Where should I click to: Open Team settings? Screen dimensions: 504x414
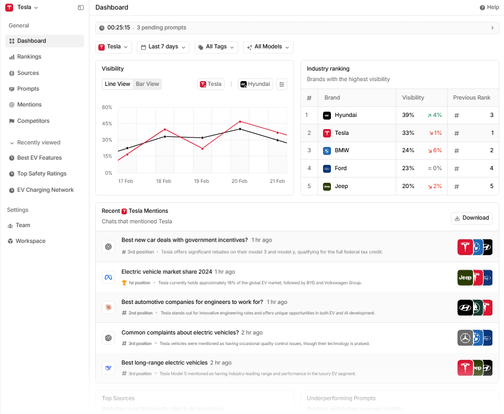tap(19, 225)
